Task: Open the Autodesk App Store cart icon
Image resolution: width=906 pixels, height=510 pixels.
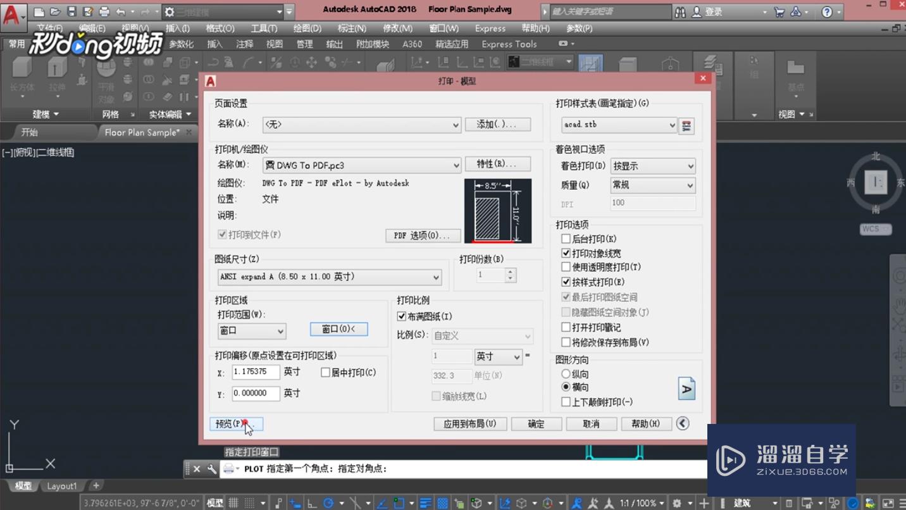Action: (779, 12)
